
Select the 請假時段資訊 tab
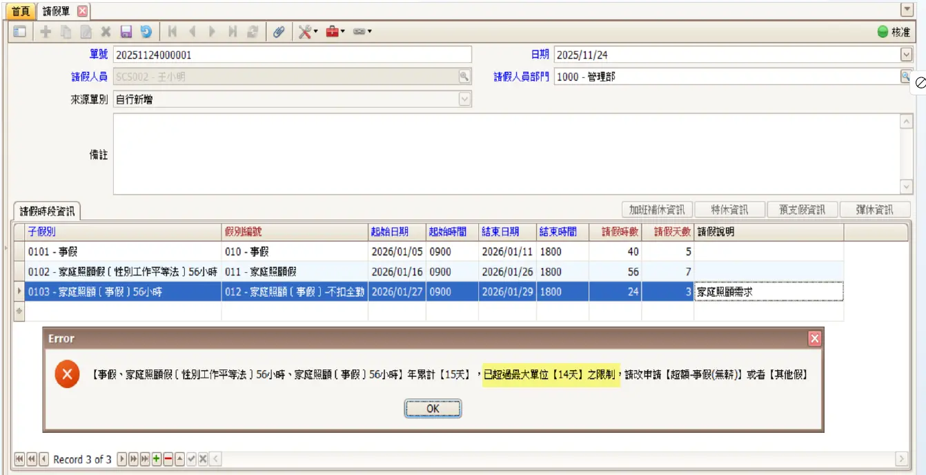(x=48, y=211)
